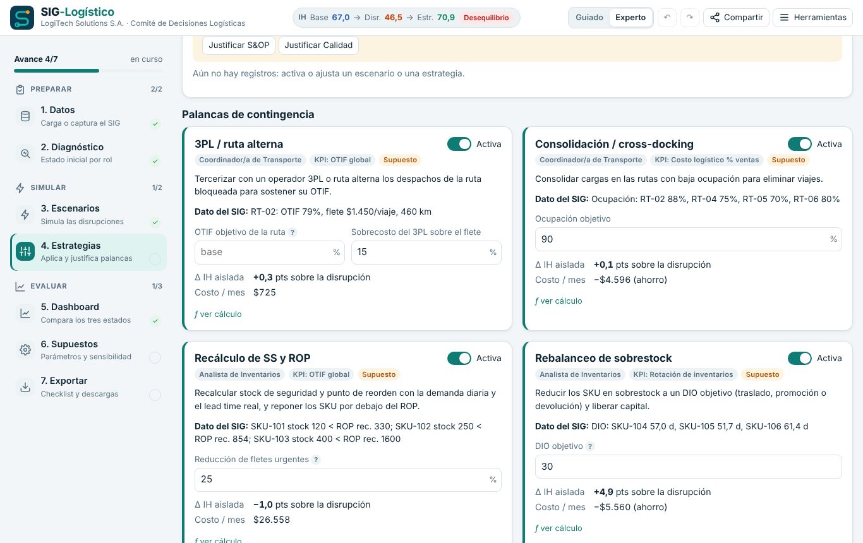Screen dimensions: 863x543
Task: Open the Herramientas menu
Action: point(812,18)
